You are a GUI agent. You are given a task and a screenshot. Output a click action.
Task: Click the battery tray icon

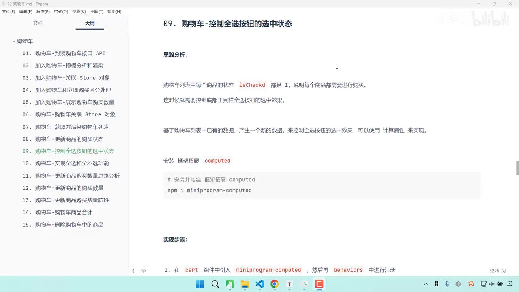coord(500,284)
